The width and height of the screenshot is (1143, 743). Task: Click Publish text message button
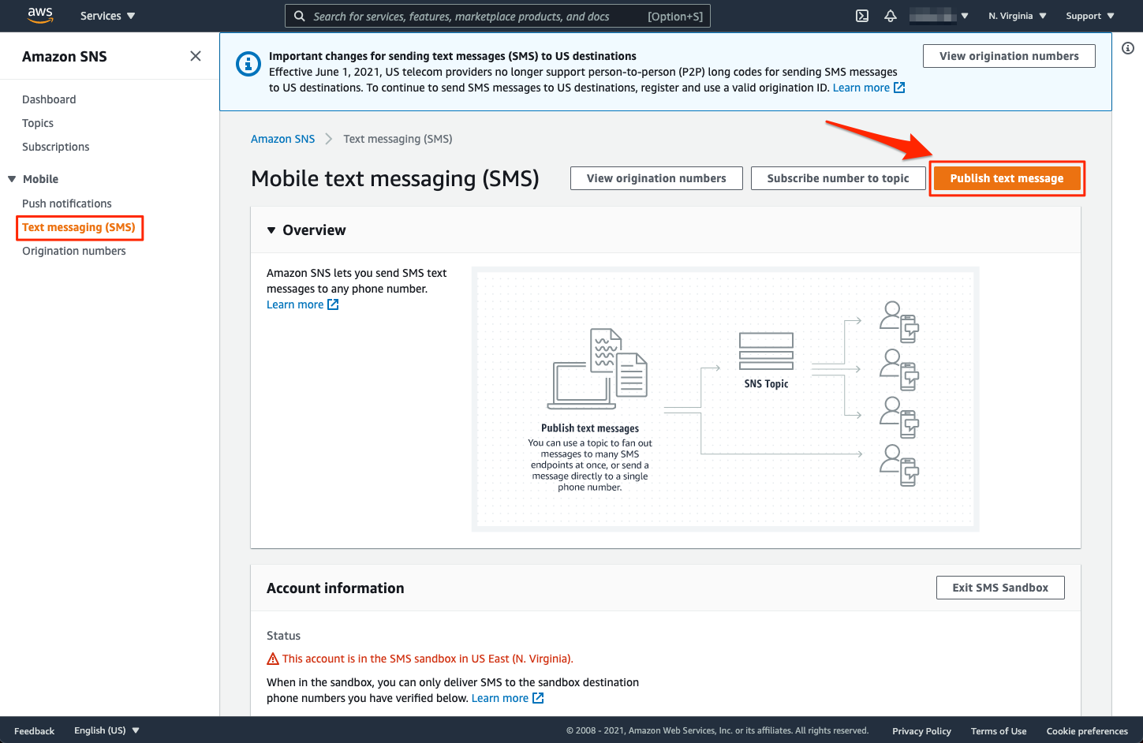[x=1007, y=178]
